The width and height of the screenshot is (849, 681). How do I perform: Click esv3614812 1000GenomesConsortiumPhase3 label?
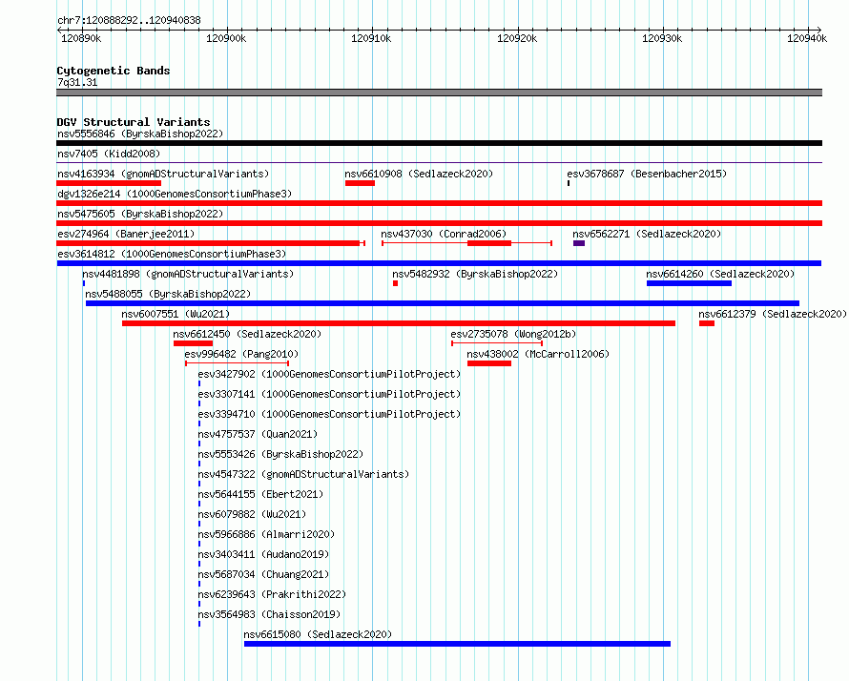coord(172,254)
